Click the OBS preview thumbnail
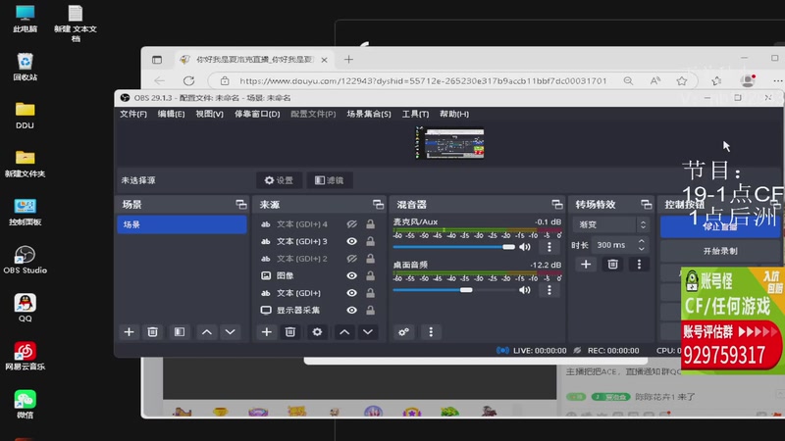This screenshot has width=785, height=441. pos(449,143)
